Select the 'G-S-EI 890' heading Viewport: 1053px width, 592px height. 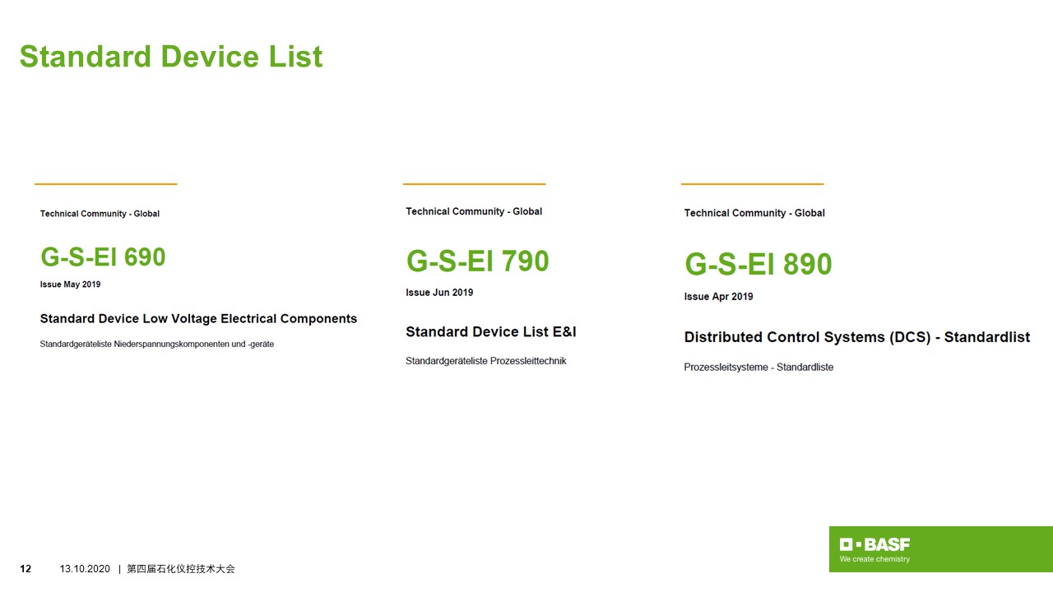pos(758,265)
